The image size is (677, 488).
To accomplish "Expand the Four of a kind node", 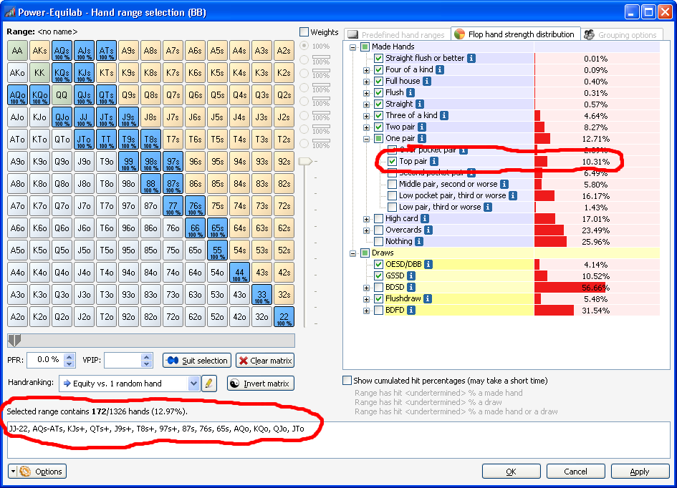I will pyautogui.click(x=366, y=70).
